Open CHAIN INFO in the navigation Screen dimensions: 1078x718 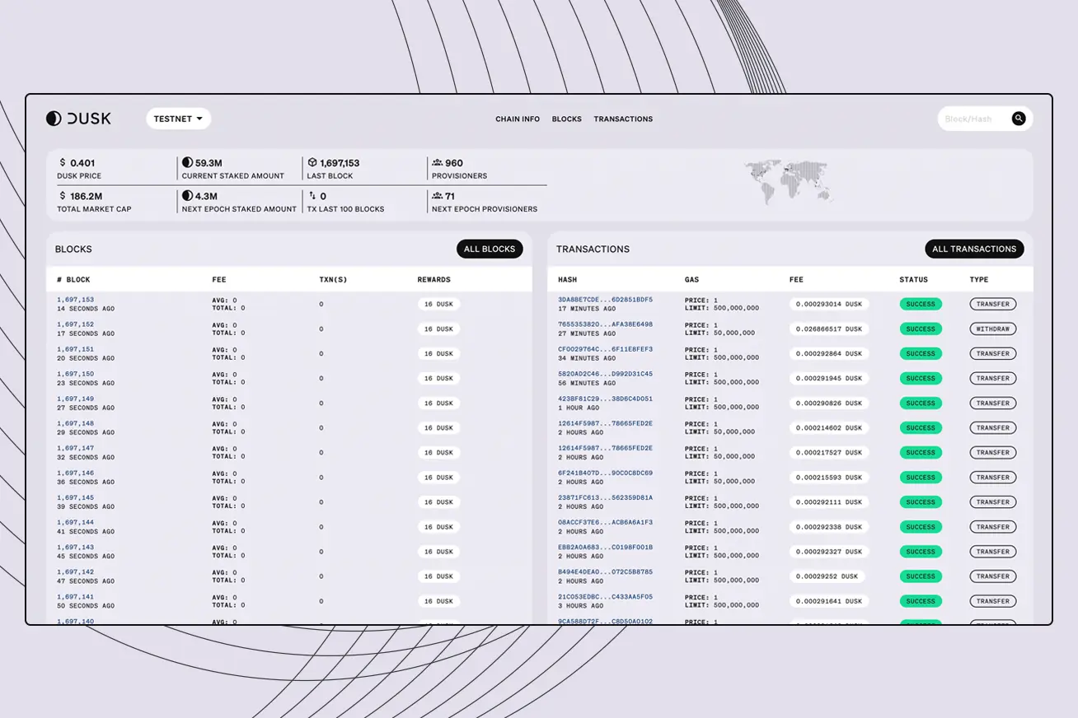pos(518,119)
